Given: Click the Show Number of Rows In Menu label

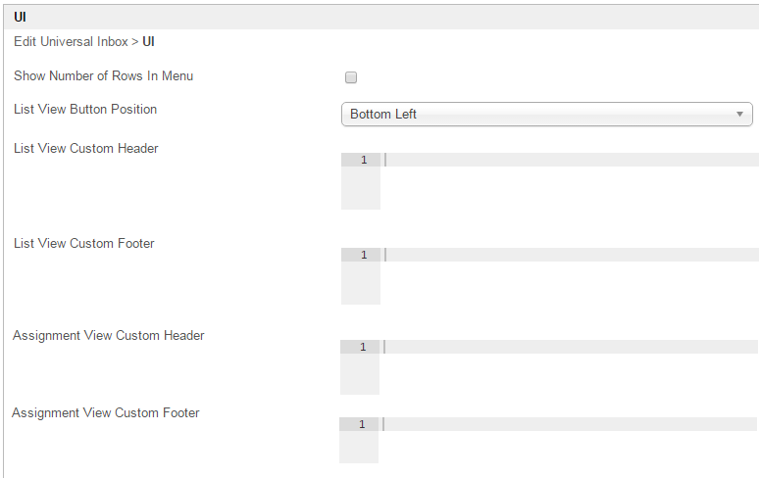Looking at the screenshot, I should 103,75.
